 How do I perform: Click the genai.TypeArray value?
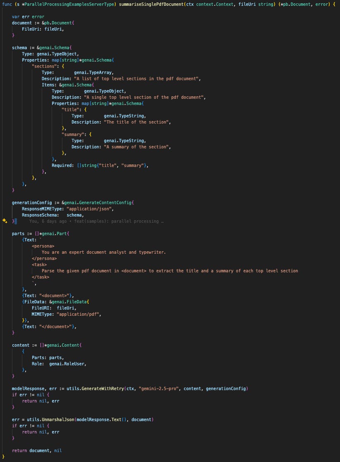pos(93,72)
